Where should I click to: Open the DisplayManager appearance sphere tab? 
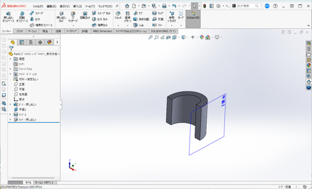click(49, 42)
